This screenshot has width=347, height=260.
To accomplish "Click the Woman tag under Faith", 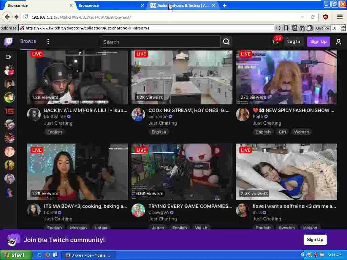I will 301,132.
